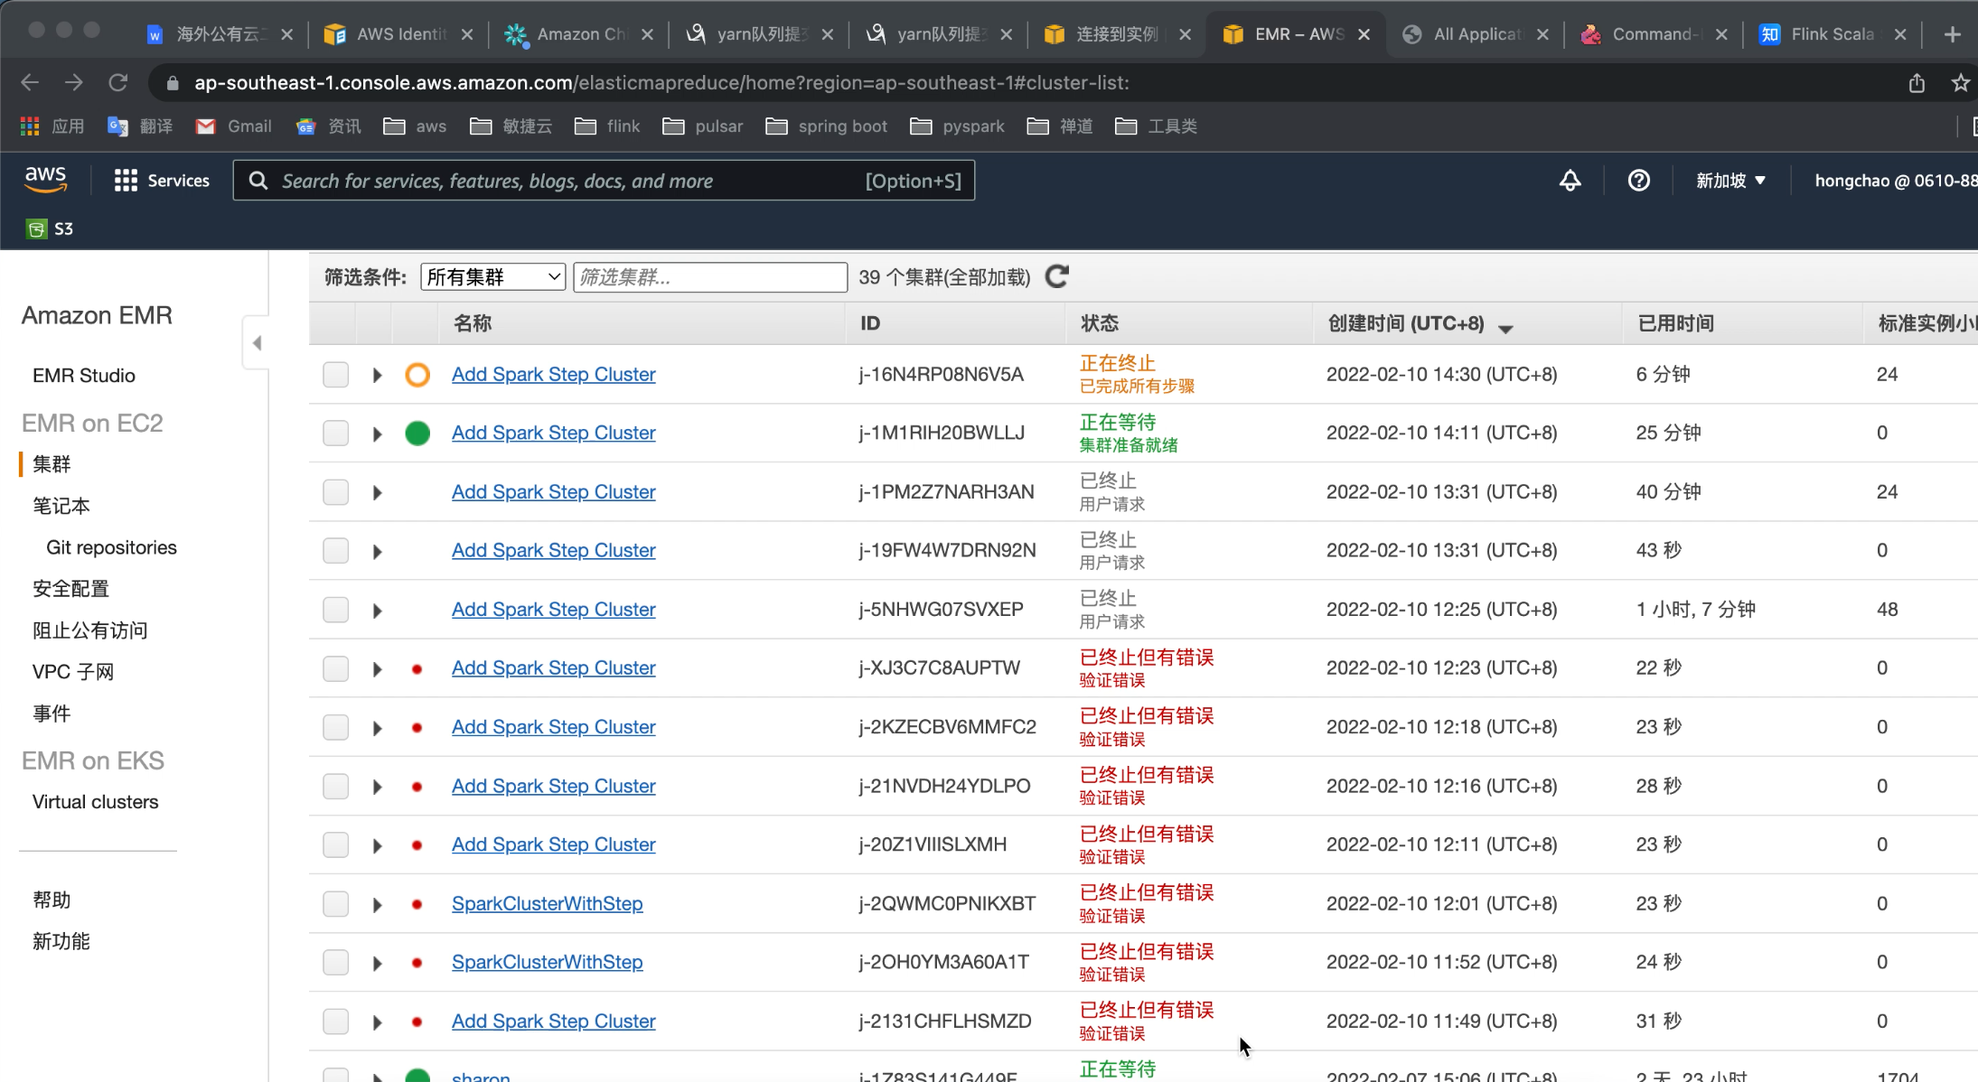Select checkbox for cluster j-5NHWG07SVXEP
This screenshot has width=1978, height=1082.
pyautogui.click(x=336, y=610)
